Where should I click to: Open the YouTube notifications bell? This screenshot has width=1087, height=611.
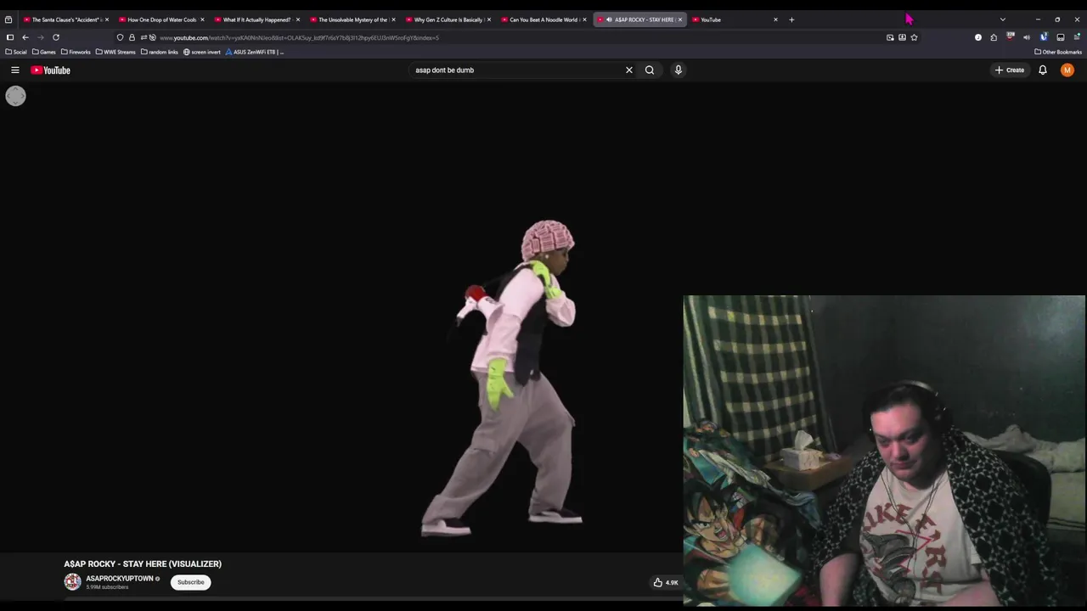click(x=1043, y=70)
